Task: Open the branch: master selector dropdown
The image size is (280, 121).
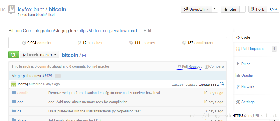Action: (x=39, y=55)
